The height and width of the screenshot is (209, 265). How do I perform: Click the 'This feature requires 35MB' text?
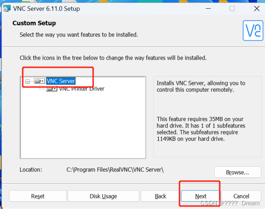[x=201, y=129]
